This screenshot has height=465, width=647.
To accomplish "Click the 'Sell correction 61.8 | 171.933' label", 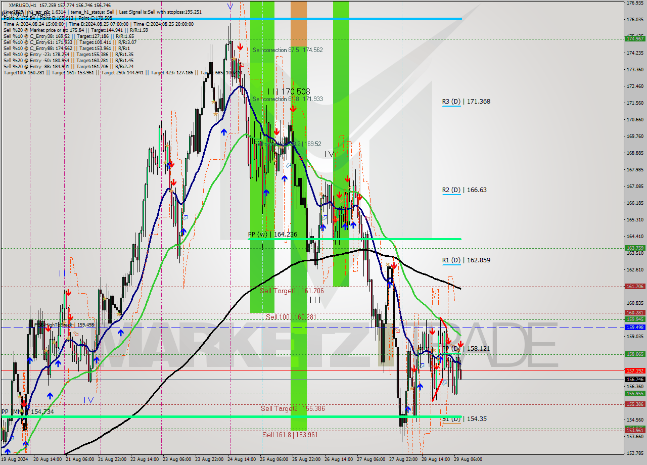I will (288, 99).
